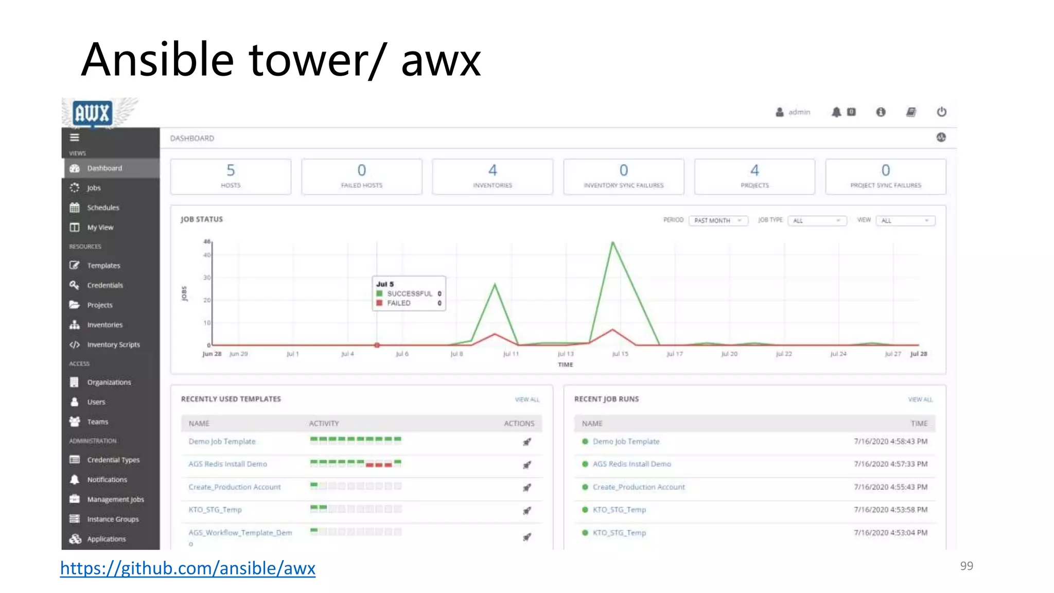1054x593 pixels.
Task: Open the About info icon
Action: point(881,112)
